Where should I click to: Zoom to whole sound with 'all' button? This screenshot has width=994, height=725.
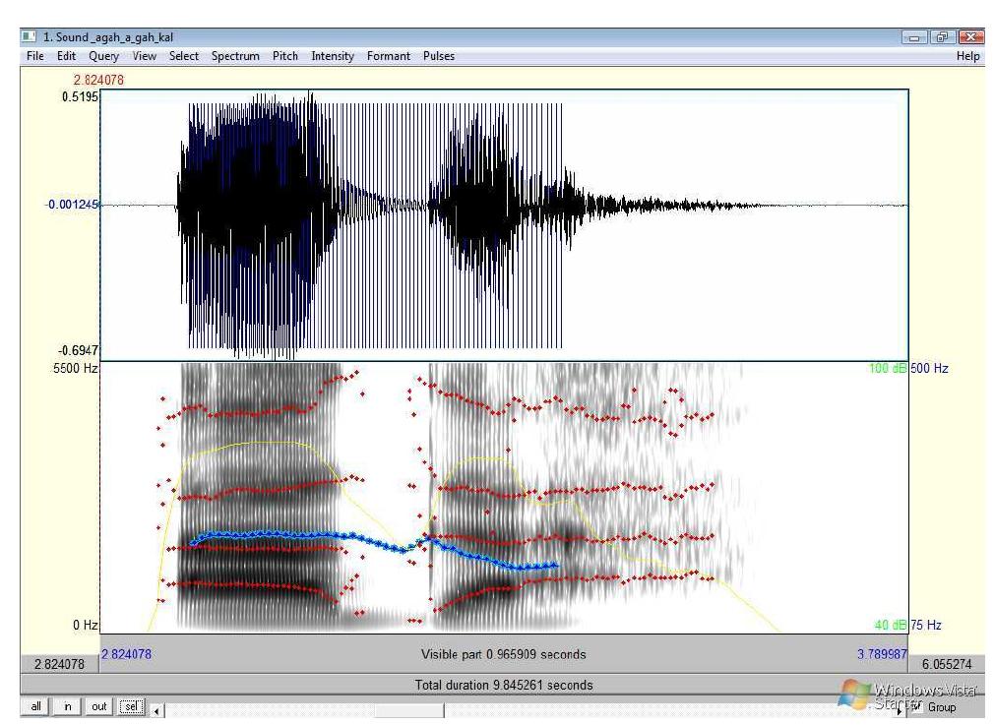[x=35, y=706]
